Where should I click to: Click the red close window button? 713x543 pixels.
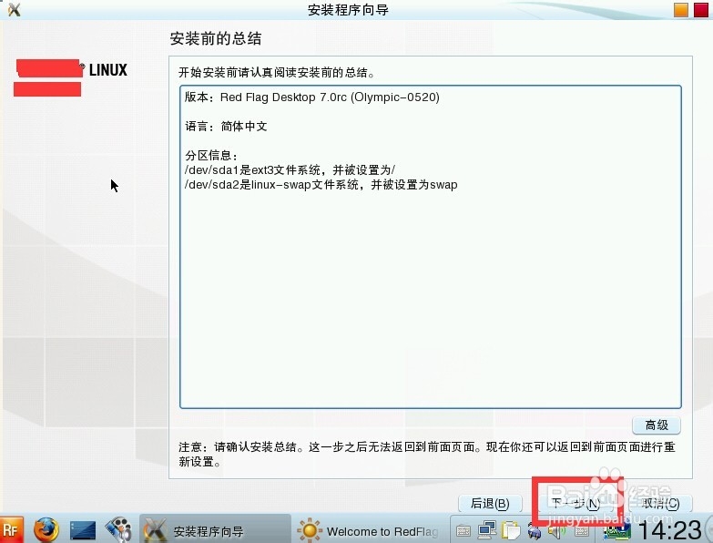click(x=701, y=9)
